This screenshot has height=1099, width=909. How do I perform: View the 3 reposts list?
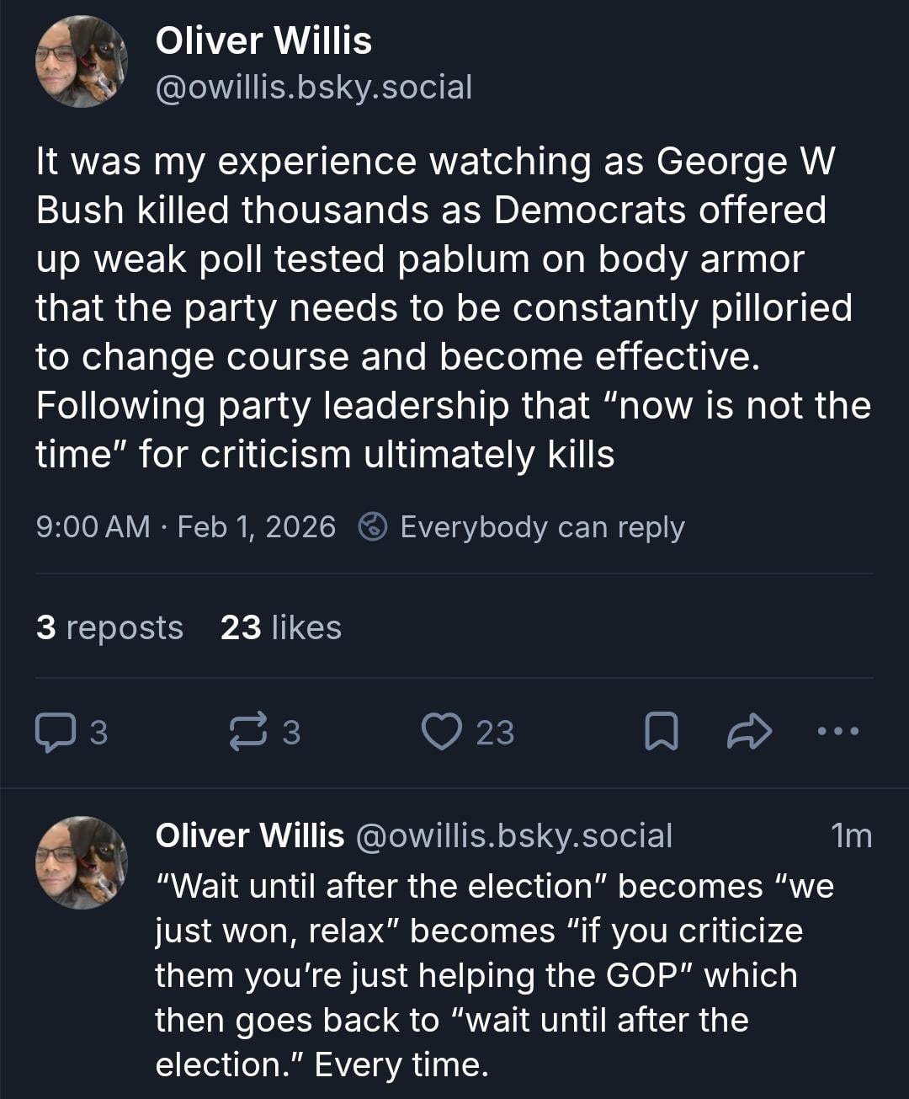tap(109, 627)
